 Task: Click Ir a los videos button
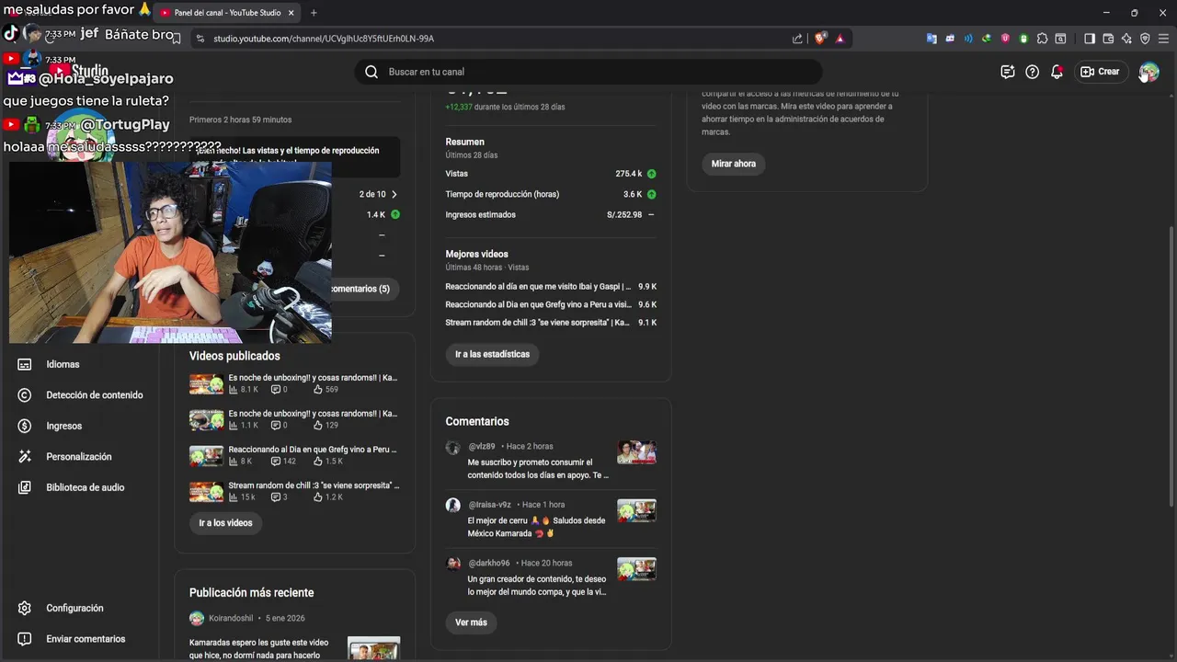pyautogui.click(x=225, y=523)
